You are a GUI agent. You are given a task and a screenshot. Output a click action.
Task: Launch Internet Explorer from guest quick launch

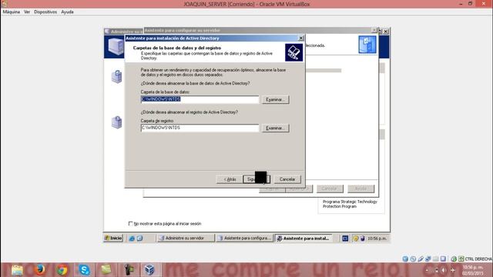tap(132, 239)
